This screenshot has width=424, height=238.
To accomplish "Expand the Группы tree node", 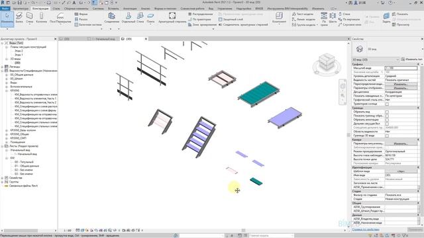I will coord(2,182).
